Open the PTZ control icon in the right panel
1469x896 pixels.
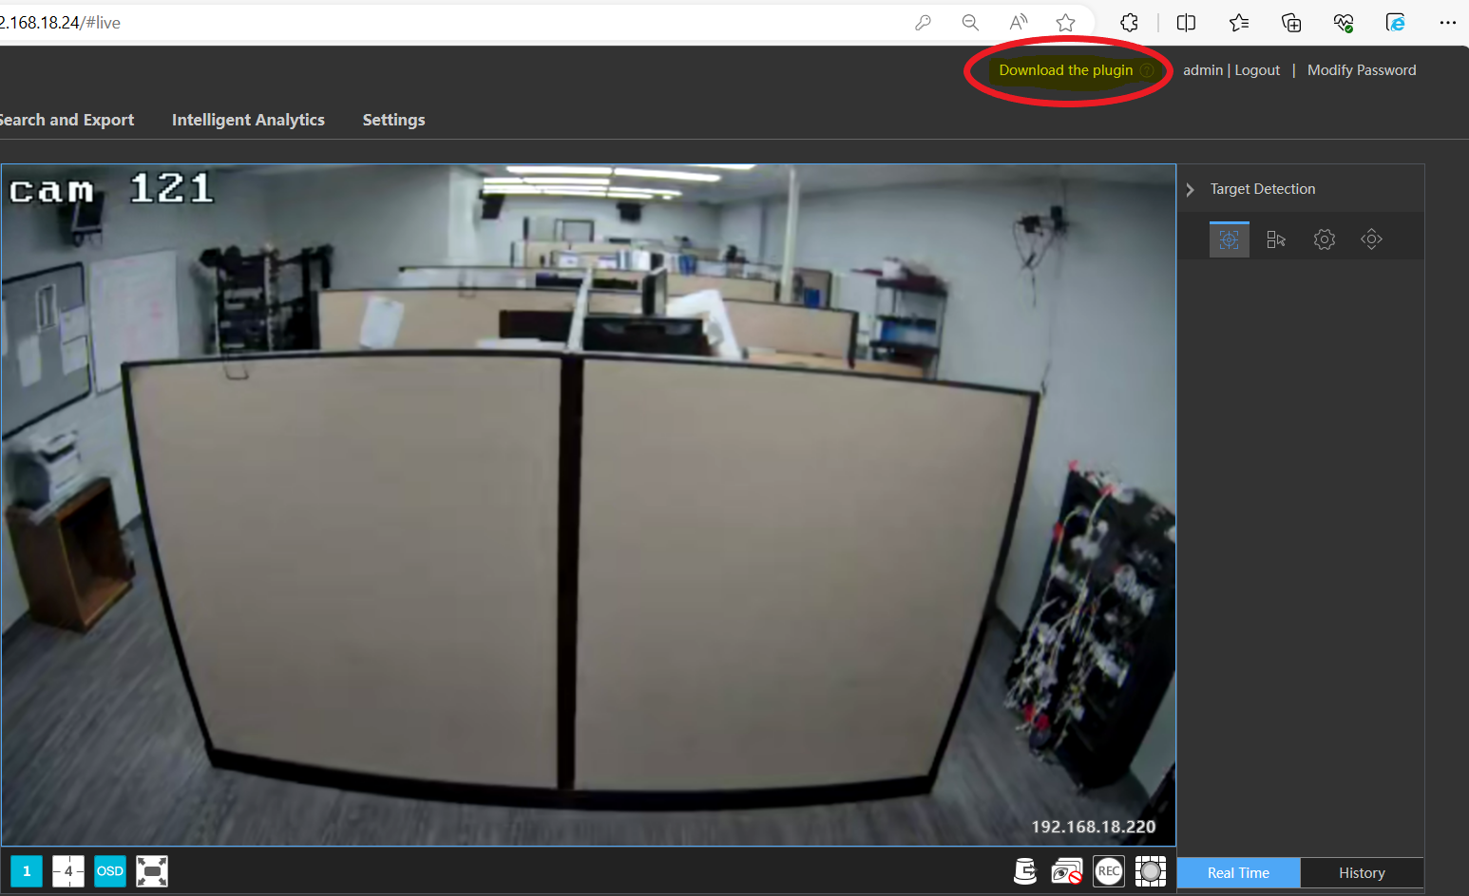coord(1371,238)
